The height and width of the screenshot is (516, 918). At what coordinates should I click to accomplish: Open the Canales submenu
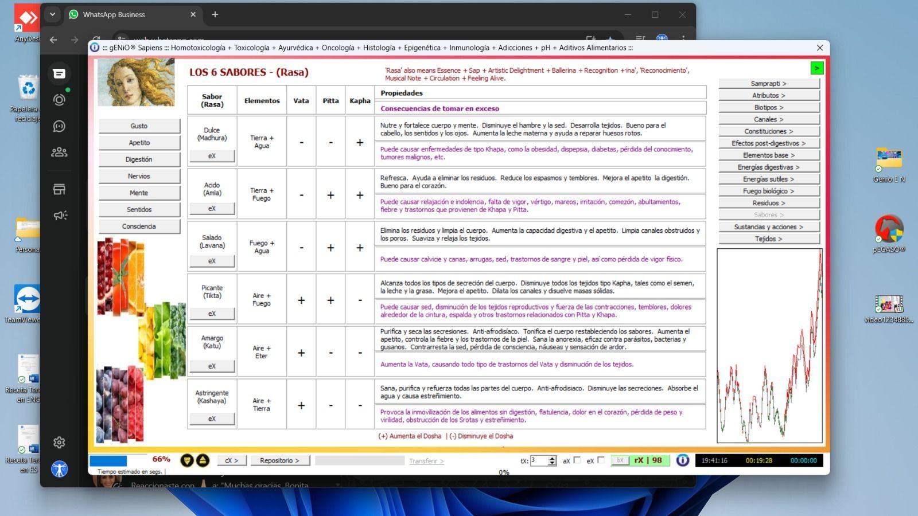[x=769, y=119]
